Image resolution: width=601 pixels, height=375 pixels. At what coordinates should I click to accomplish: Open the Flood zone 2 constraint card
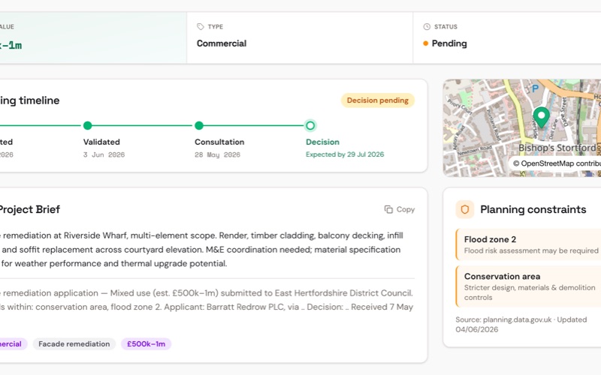point(528,244)
